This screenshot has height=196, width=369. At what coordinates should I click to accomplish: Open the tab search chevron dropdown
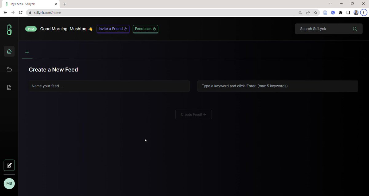331,4
